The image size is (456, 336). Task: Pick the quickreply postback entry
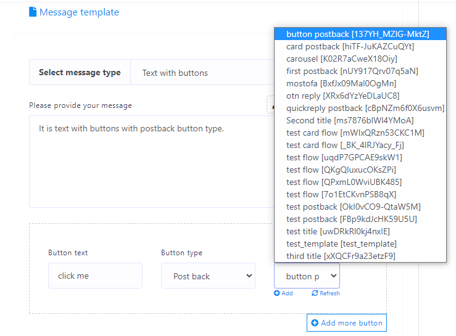point(365,108)
